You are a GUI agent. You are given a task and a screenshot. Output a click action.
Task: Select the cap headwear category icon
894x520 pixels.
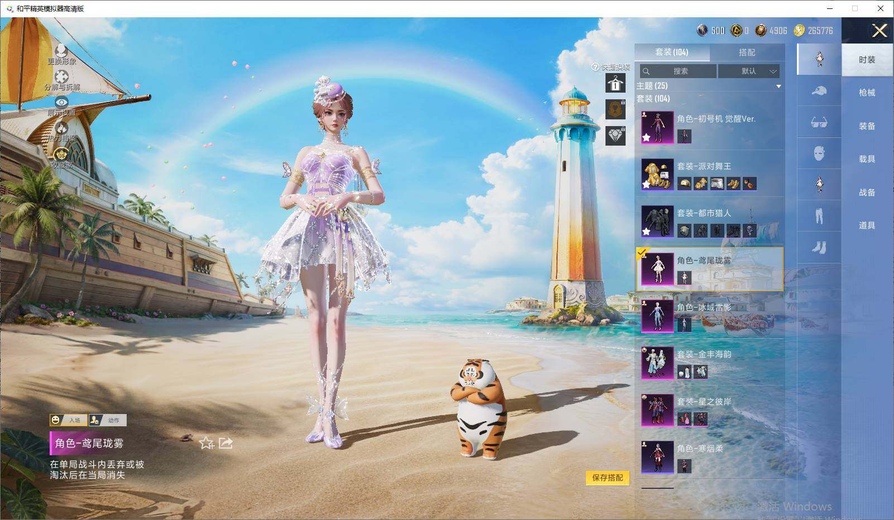[819, 90]
